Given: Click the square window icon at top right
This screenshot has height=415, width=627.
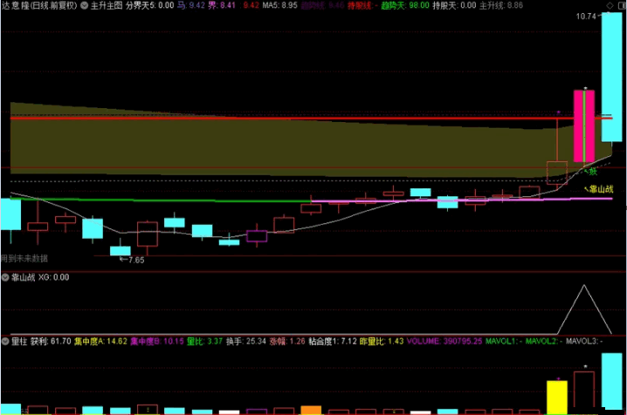Looking at the screenshot, I should [x=621, y=5].
